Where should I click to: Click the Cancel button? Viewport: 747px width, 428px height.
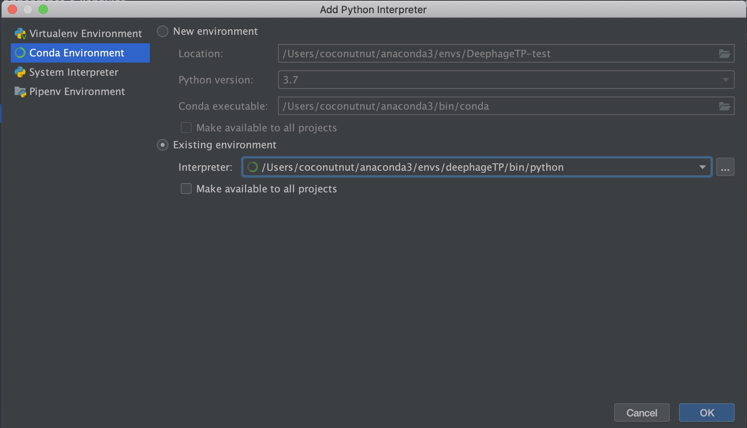642,413
